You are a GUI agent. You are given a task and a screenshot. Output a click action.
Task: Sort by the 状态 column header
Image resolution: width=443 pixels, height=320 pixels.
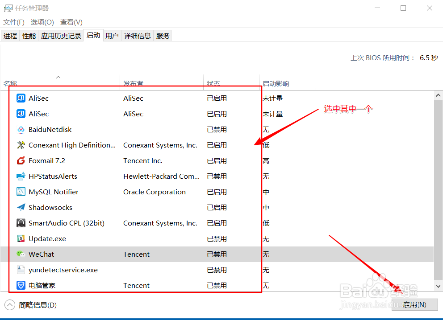231,82
